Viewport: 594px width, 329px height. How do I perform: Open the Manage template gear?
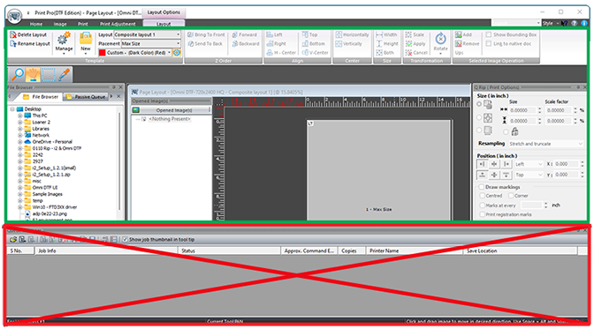(64, 42)
